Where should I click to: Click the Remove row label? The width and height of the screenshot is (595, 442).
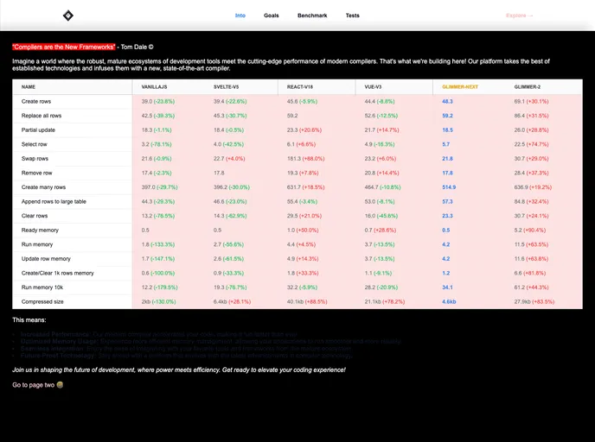coord(37,174)
